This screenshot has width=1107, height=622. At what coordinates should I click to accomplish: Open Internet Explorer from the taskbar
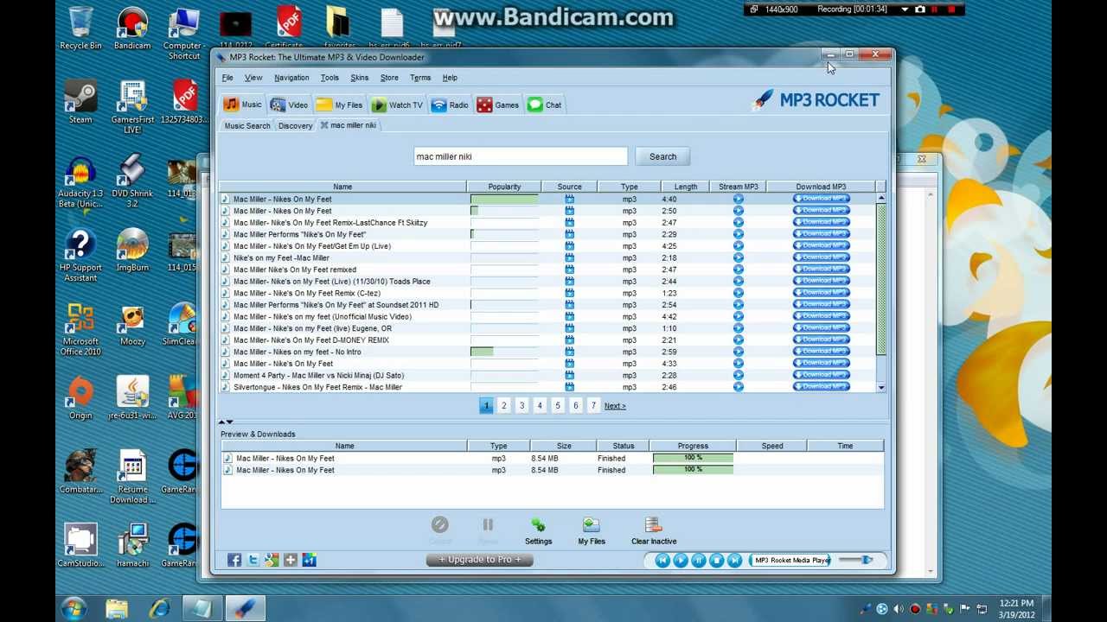coord(159,608)
